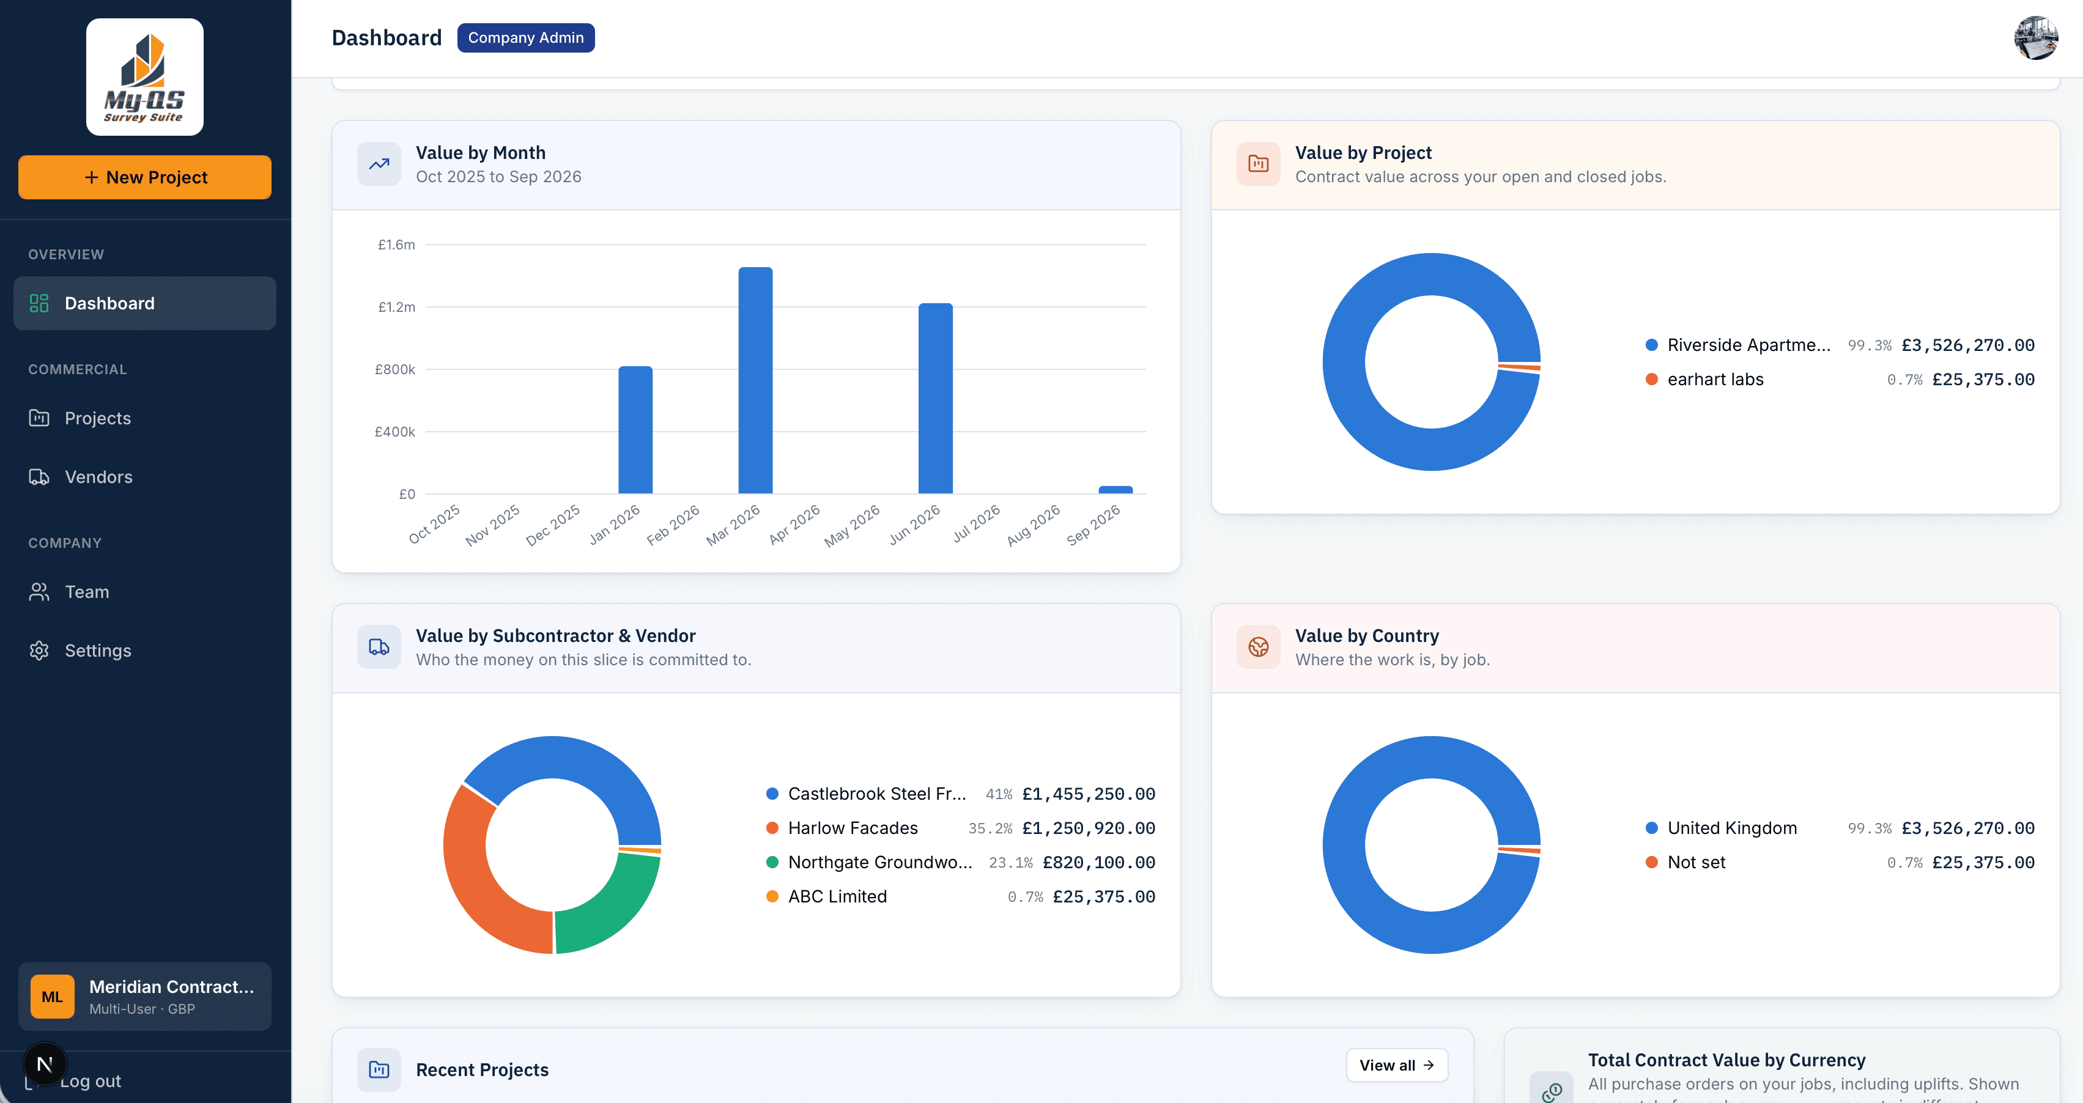Click the Sep 2026 bar in chart
The image size is (2083, 1103).
(x=1116, y=490)
